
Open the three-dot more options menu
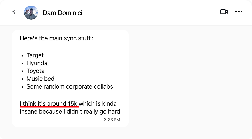point(239,12)
